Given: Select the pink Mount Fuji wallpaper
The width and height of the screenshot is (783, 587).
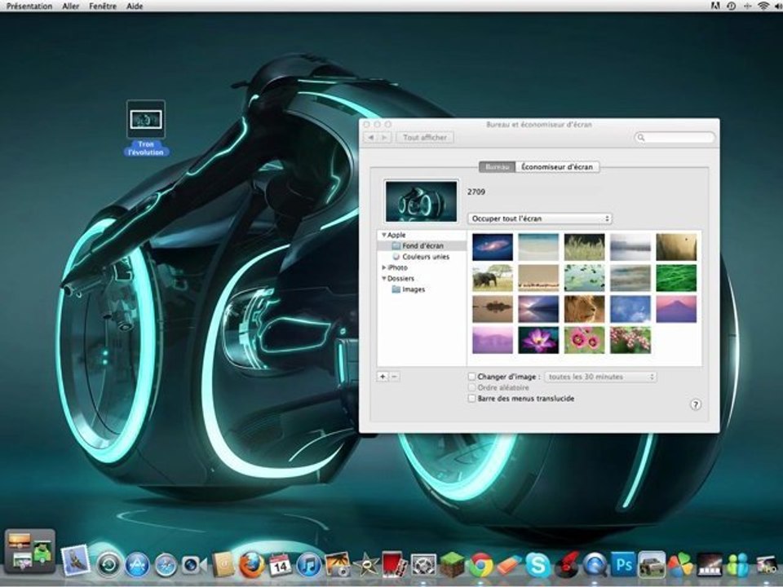Looking at the screenshot, I should click(x=676, y=309).
